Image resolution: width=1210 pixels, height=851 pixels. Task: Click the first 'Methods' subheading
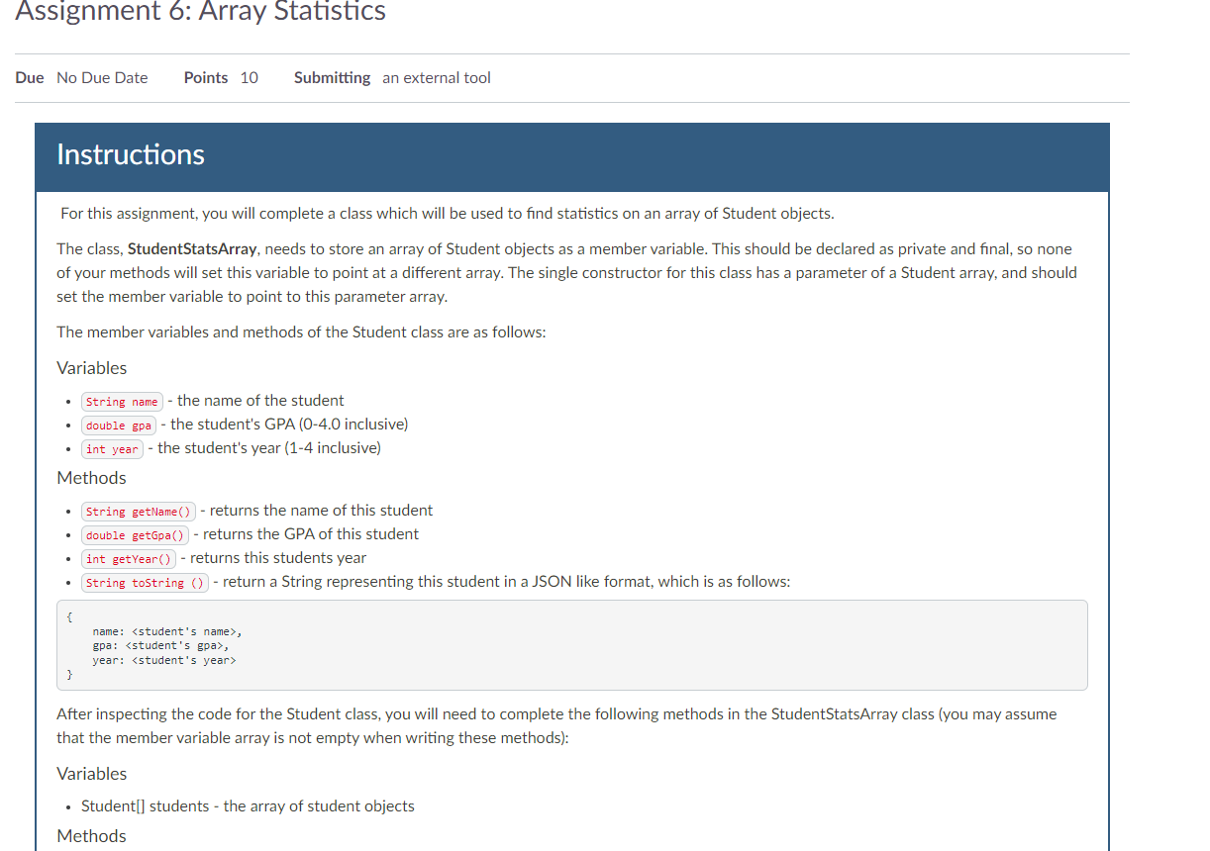92,478
